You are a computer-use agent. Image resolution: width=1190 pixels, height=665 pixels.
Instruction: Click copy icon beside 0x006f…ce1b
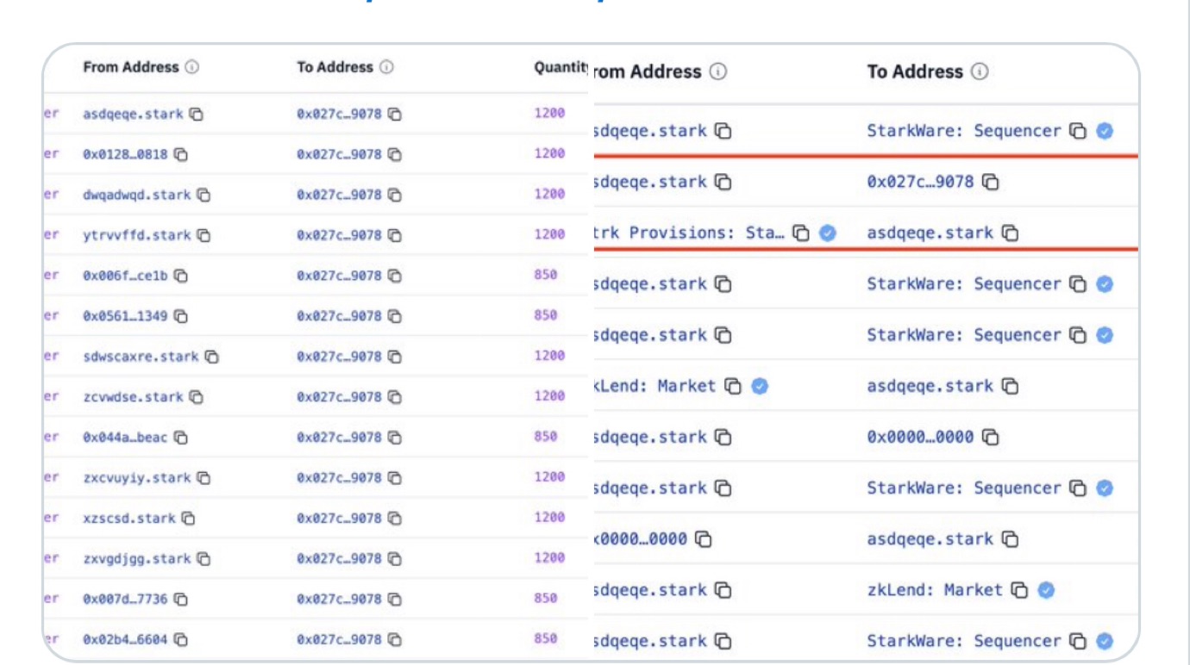181,276
